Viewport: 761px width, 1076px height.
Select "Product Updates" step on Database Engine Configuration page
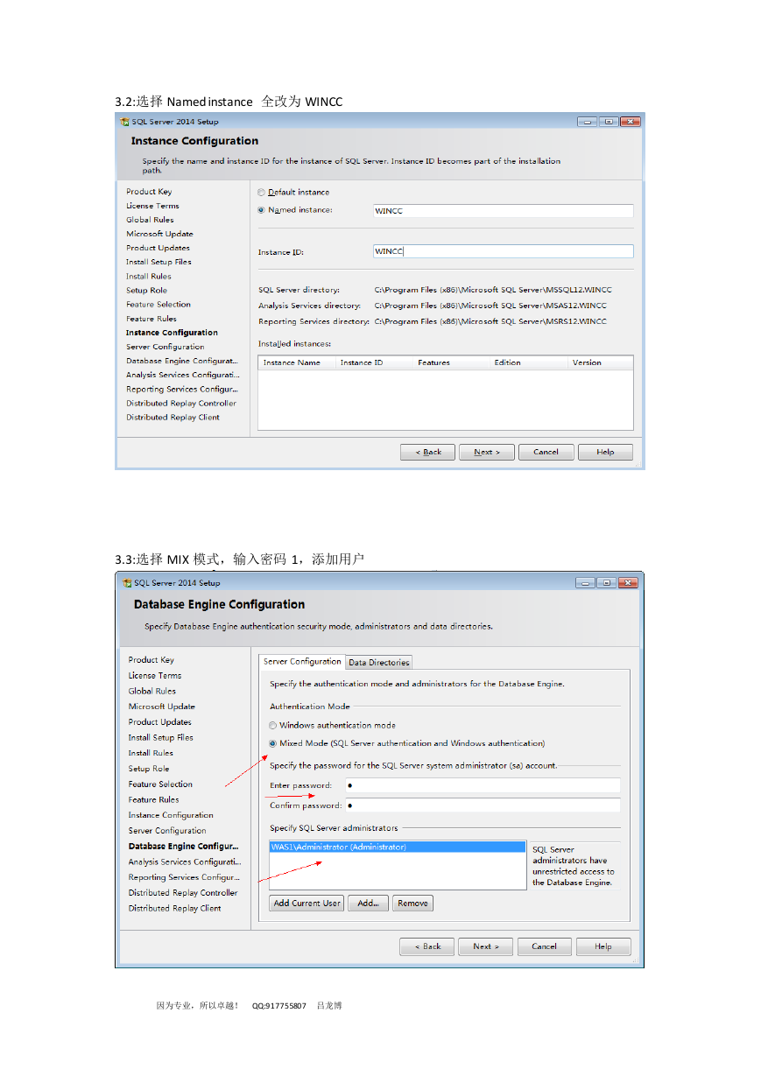tap(159, 722)
